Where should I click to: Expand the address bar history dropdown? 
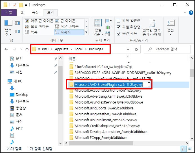click(128, 49)
